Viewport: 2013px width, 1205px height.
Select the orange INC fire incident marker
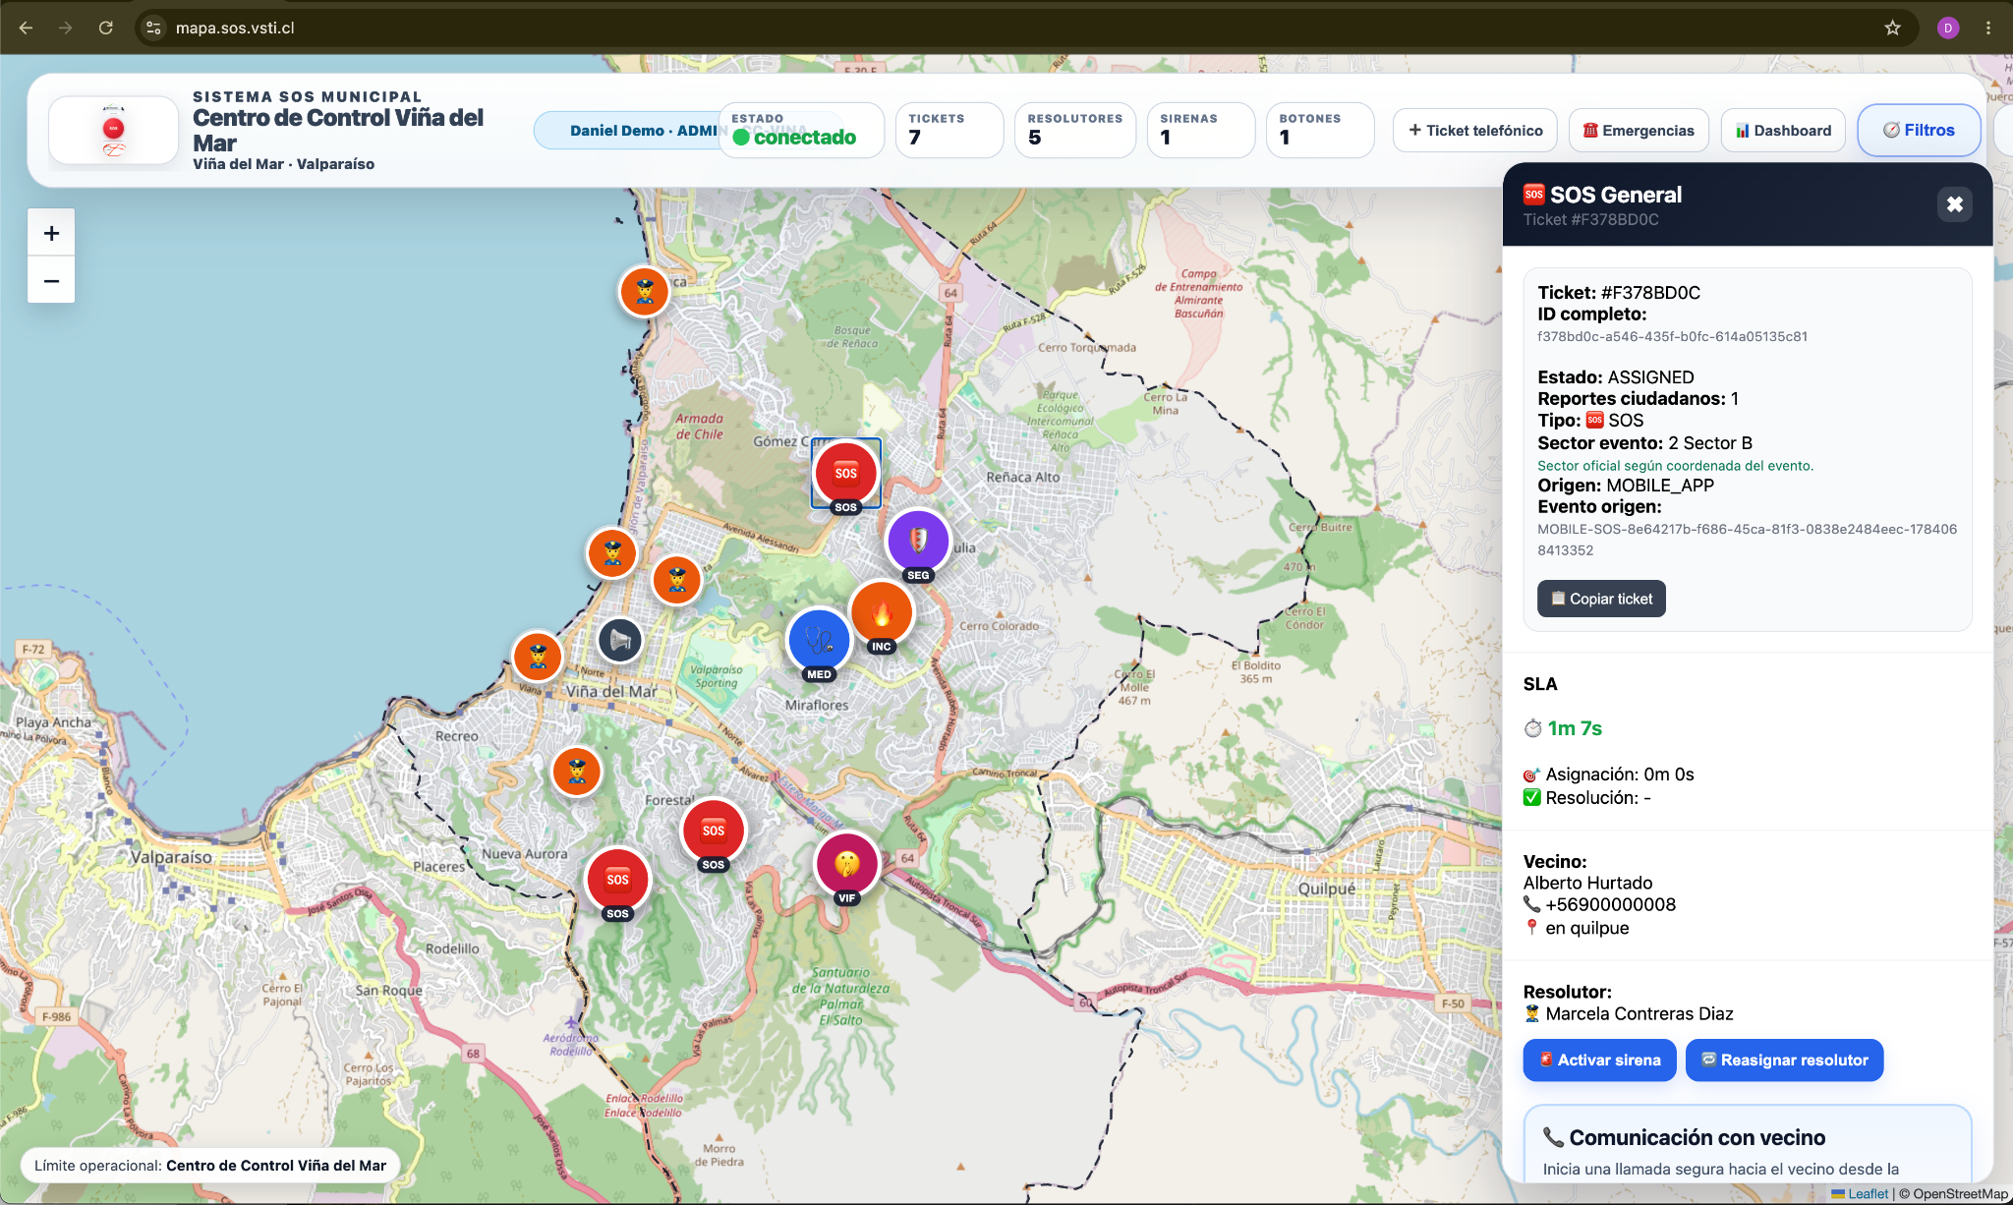click(882, 612)
